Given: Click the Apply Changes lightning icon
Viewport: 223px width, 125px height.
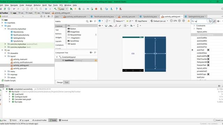Looking at the screenshot, I should pyautogui.click(x=75, y=9).
